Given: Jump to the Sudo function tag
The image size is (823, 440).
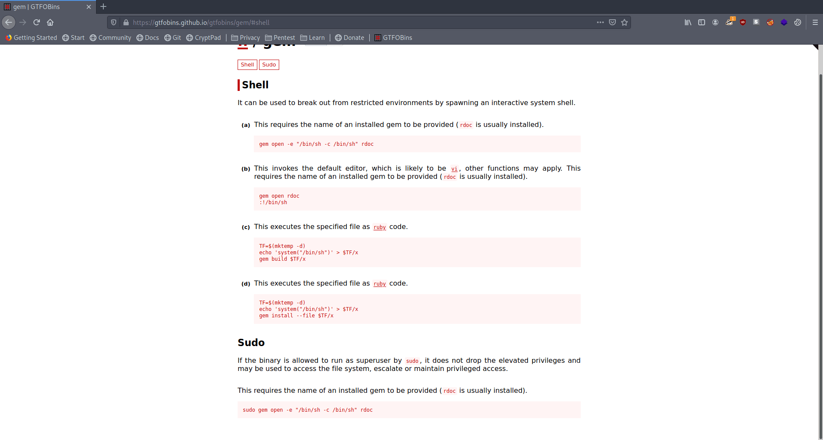Looking at the screenshot, I should (269, 65).
